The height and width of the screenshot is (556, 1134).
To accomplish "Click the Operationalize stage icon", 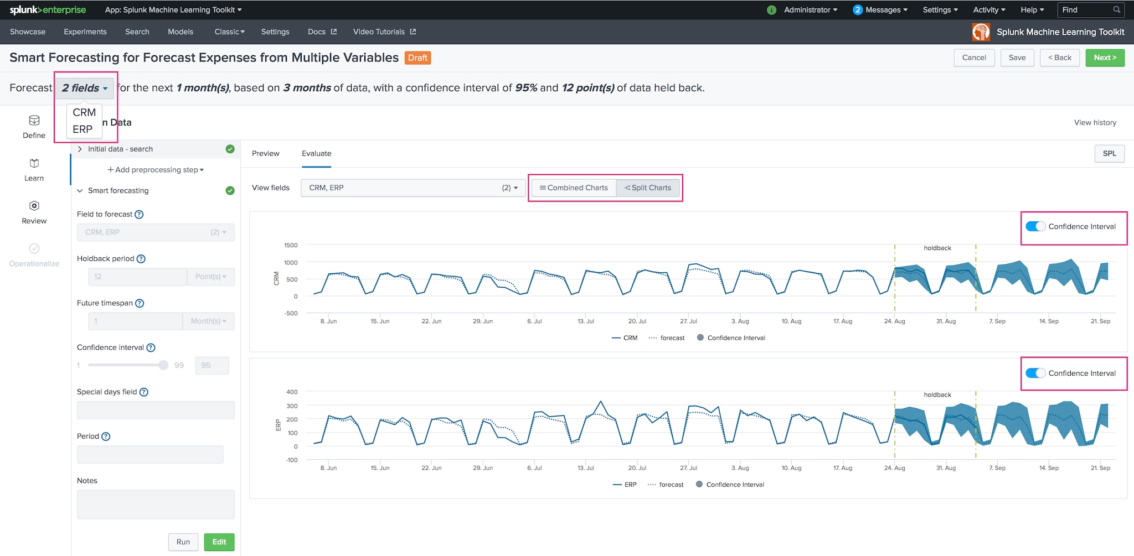I will [34, 248].
